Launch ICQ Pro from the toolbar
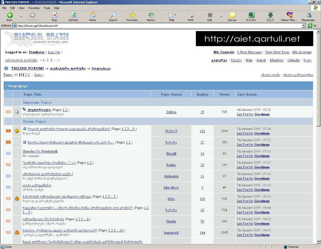 (x=252, y=16)
